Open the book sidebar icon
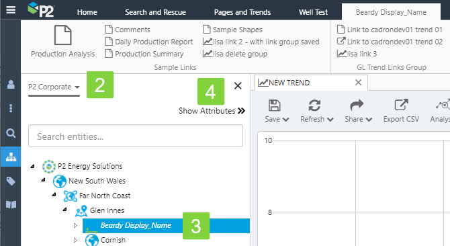 (11, 205)
